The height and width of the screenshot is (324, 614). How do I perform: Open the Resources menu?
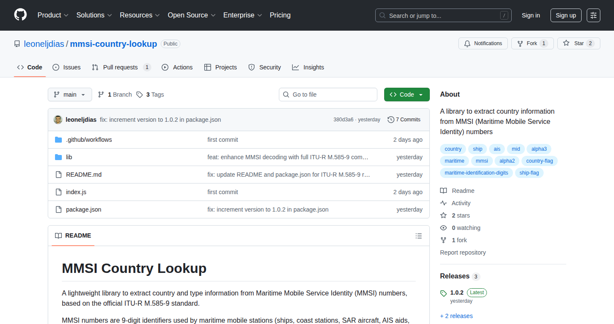[140, 15]
